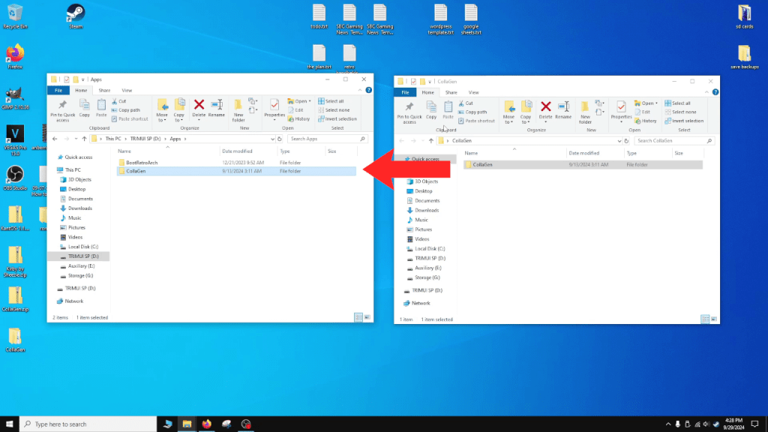Click the History icon in the ribbon
This screenshot has width=768, height=432.
pyautogui.click(x=301, y=118)
